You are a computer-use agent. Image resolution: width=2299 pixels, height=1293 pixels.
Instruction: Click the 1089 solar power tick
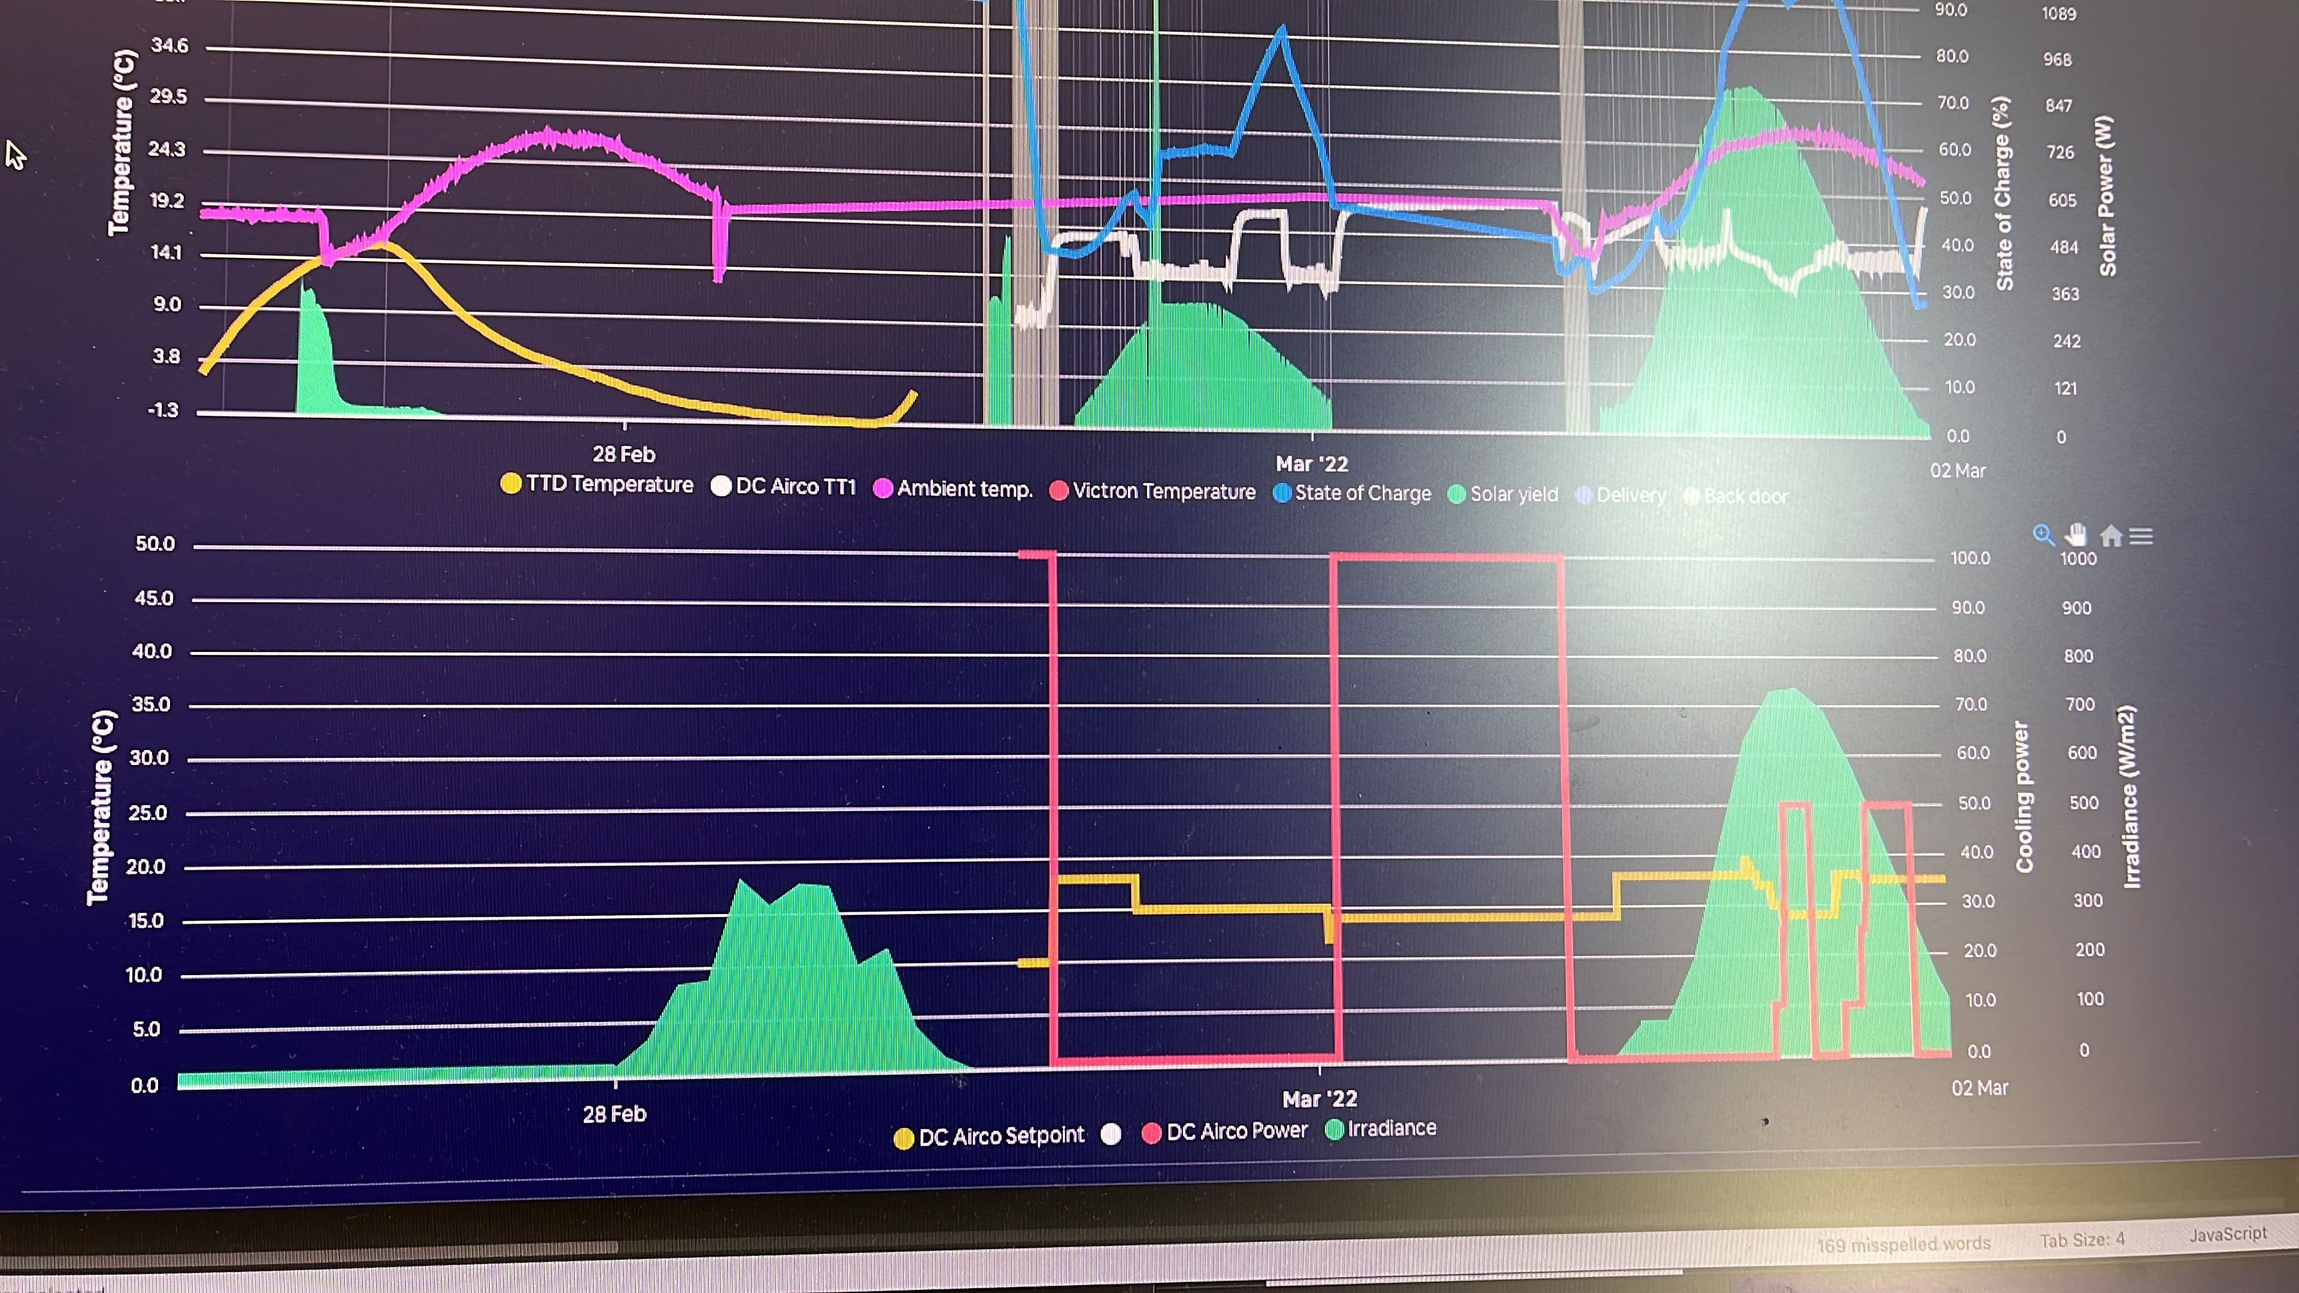2059,13
